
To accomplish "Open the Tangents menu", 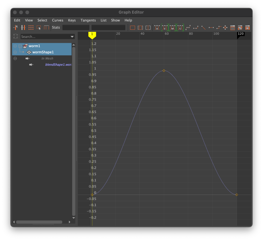I will (x=88, y=20).
